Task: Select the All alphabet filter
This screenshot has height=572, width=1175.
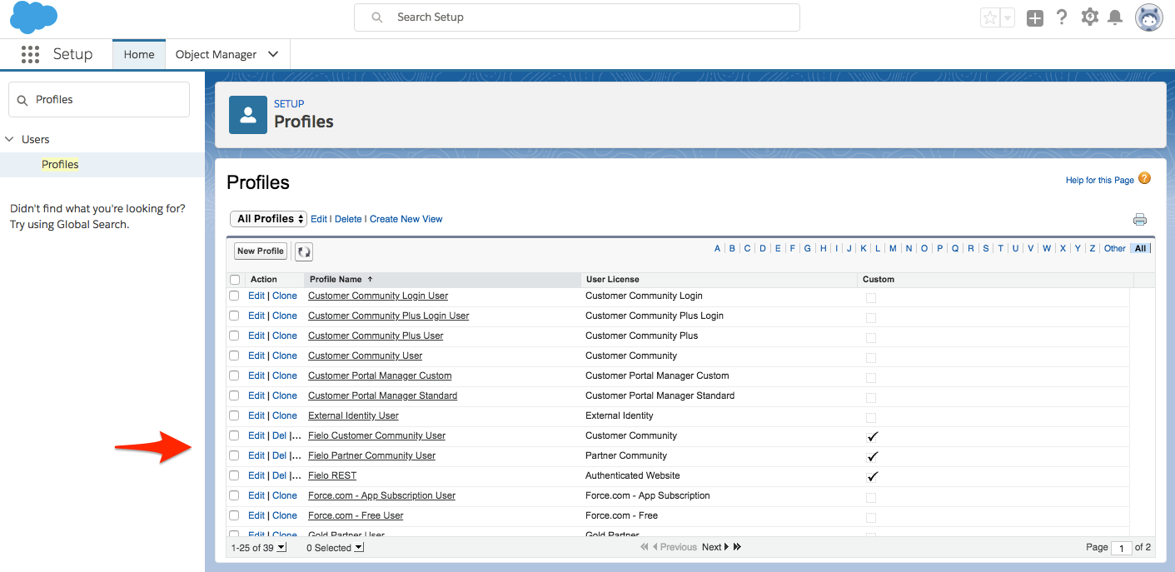Action: (x=1140, y=248)
